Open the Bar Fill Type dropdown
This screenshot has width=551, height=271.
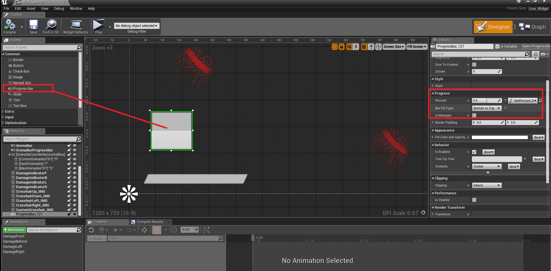coord(487,108)
